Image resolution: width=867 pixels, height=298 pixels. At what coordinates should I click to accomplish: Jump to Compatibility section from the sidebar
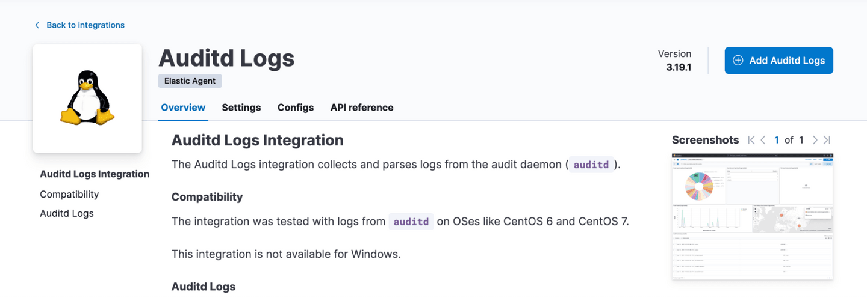click(69, 195)
